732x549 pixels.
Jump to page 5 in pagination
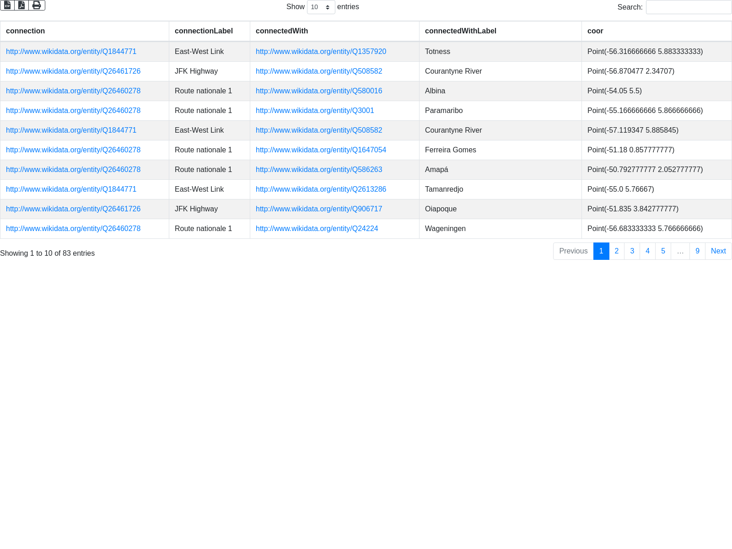click(663, 251)
